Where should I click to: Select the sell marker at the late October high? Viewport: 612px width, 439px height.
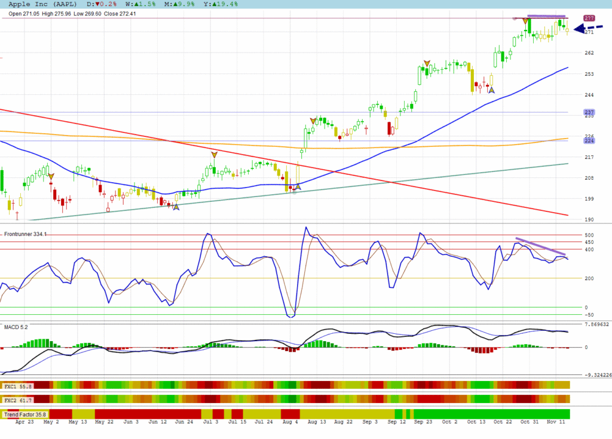coord(525,22)
